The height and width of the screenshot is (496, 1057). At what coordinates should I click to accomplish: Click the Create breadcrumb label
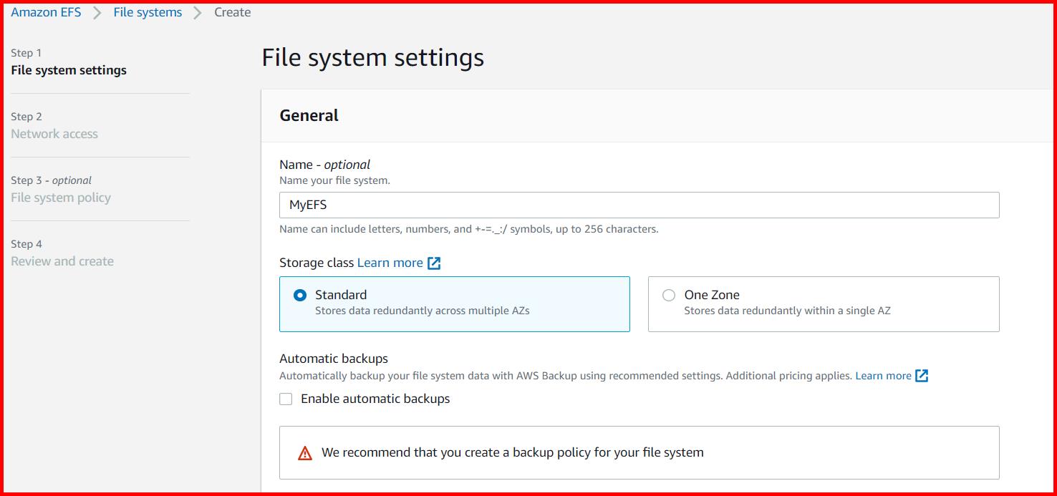point(232,11)
